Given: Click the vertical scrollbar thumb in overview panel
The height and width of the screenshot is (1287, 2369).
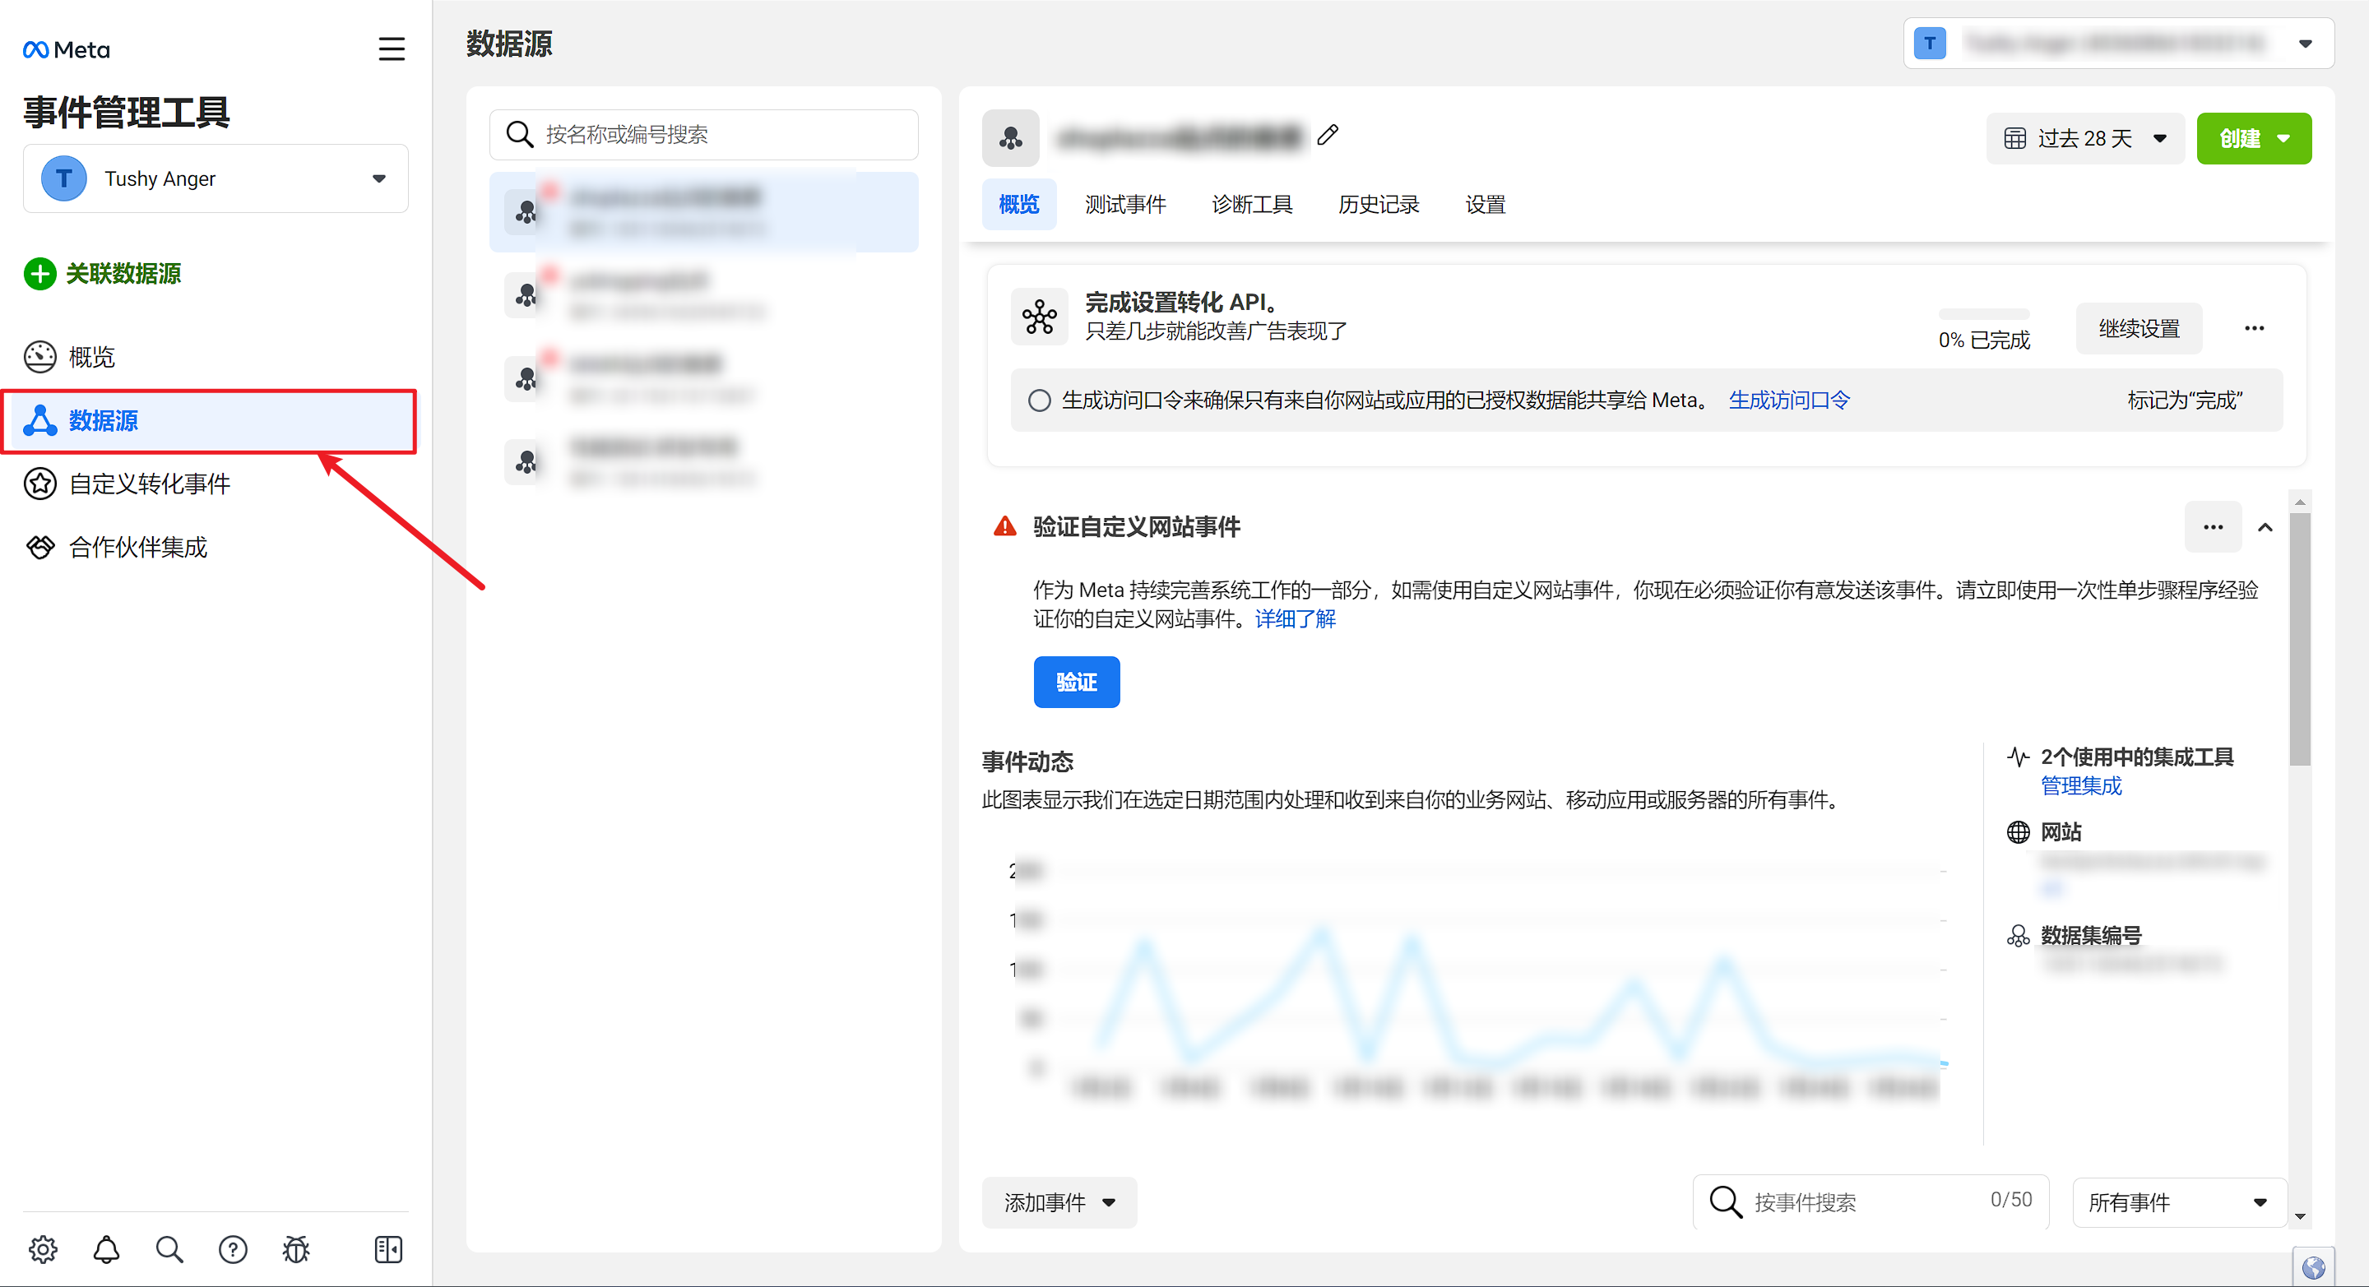Looking at the screenshot, I should point(2299,639).
